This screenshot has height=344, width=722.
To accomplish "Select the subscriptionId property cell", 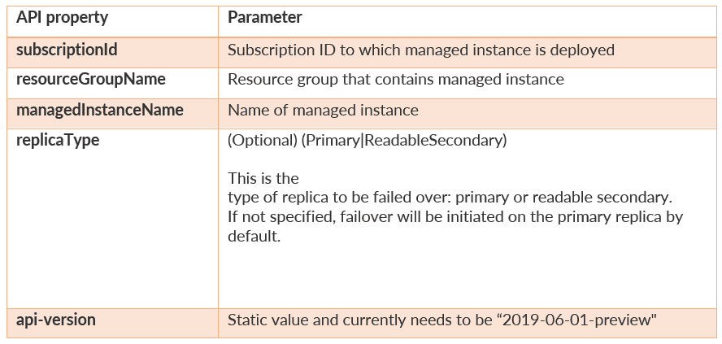I will point(67,50).
